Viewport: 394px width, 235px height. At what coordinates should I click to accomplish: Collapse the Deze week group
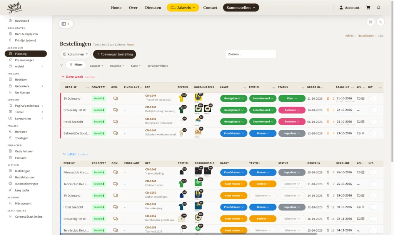coord(63,77)
